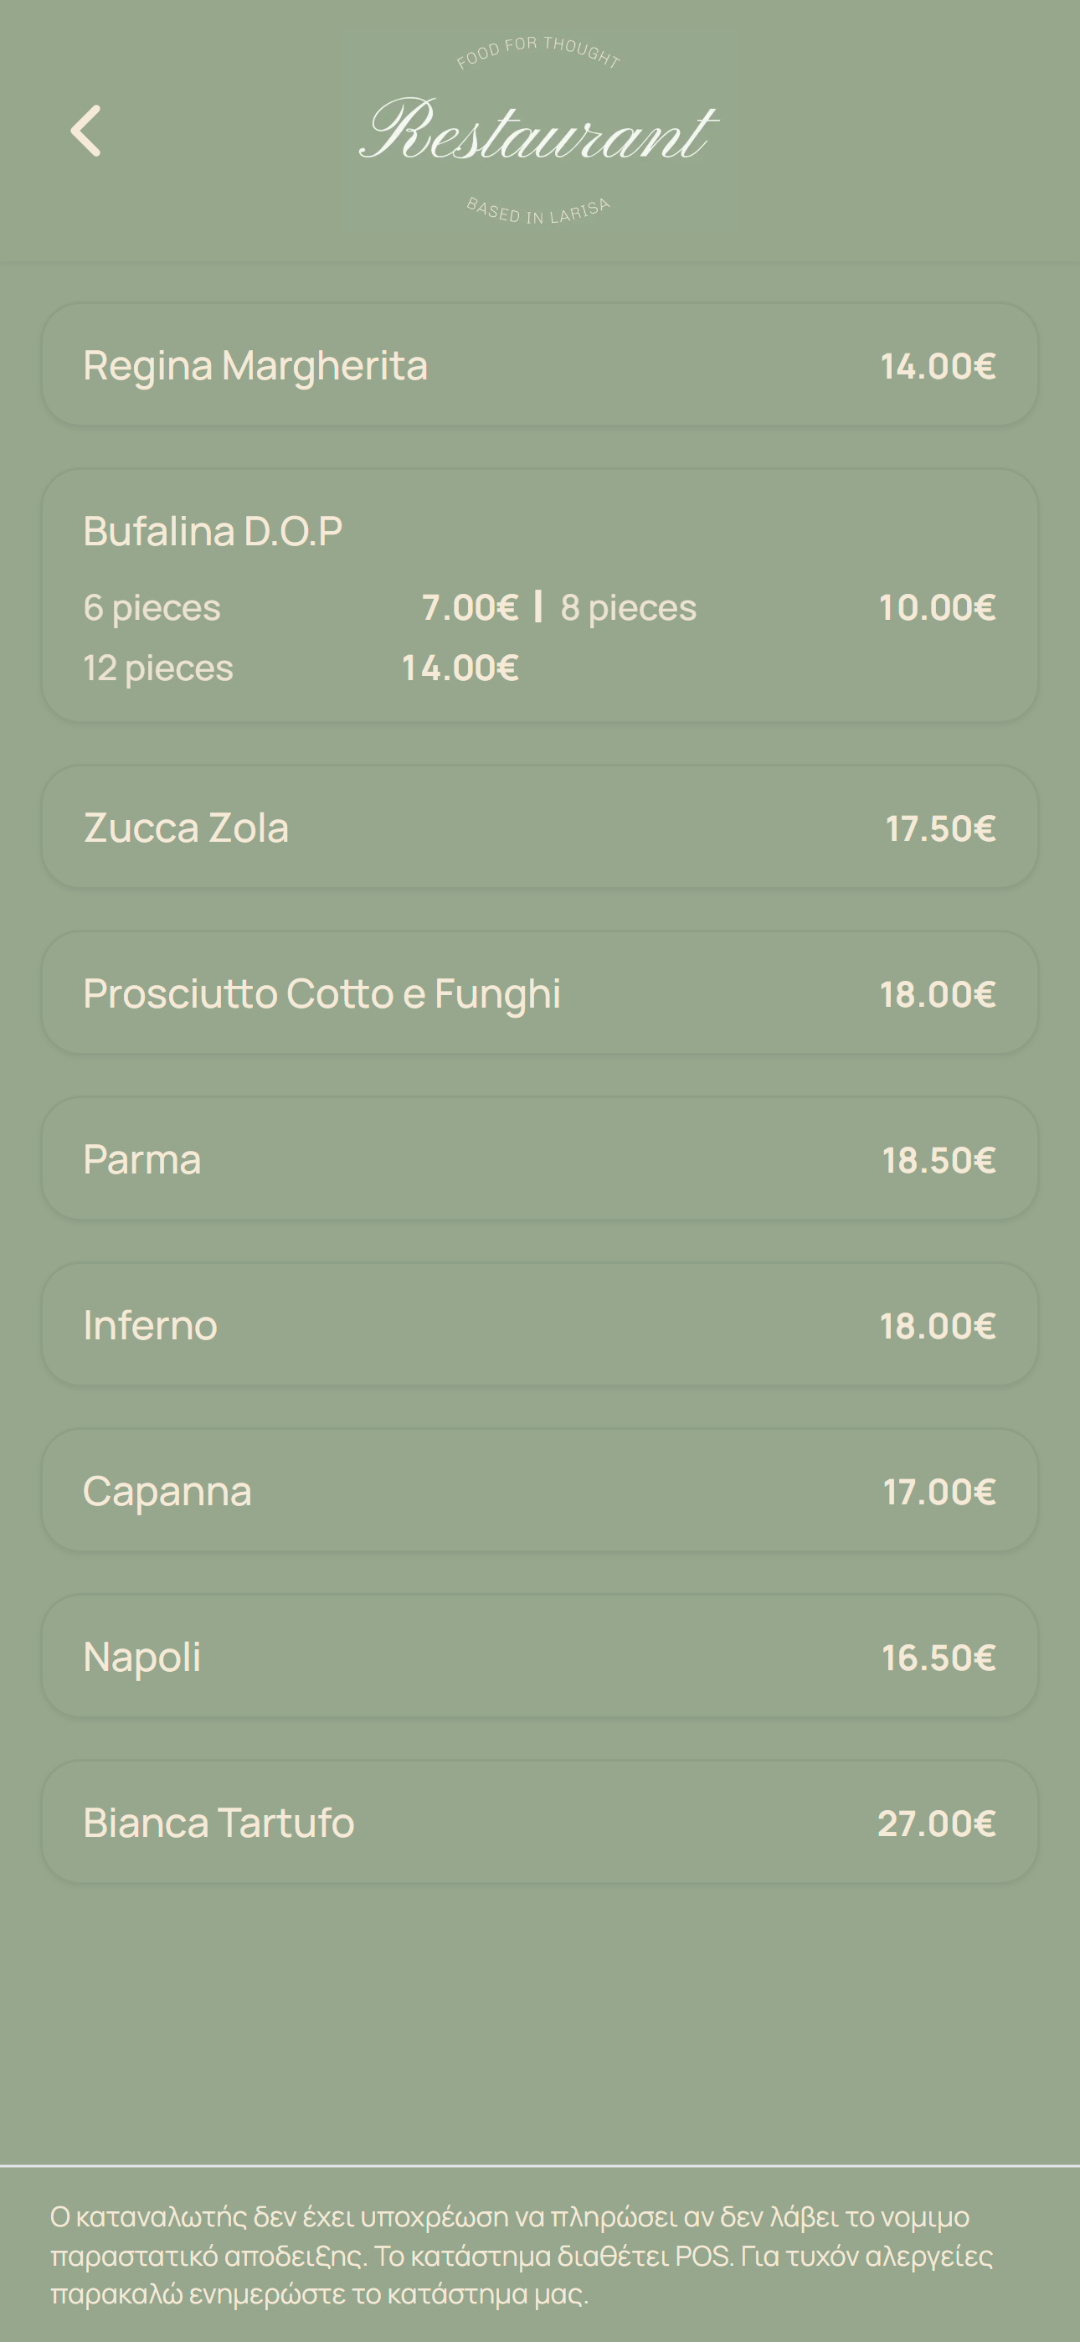Tap the Restaurant script logo
The image size is (1080, 2342).
538,131
